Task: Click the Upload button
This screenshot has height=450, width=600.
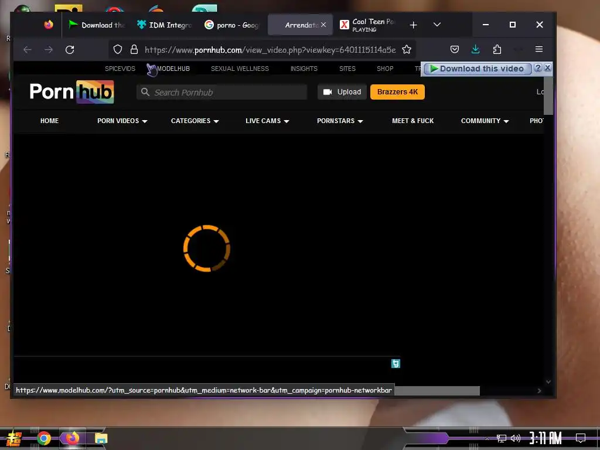Action: 342,92
